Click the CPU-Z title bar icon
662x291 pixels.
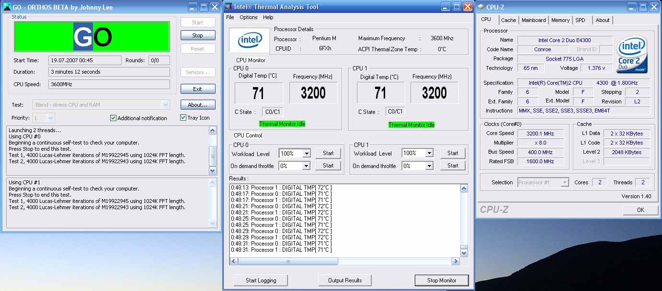click(x=481, y=7)
